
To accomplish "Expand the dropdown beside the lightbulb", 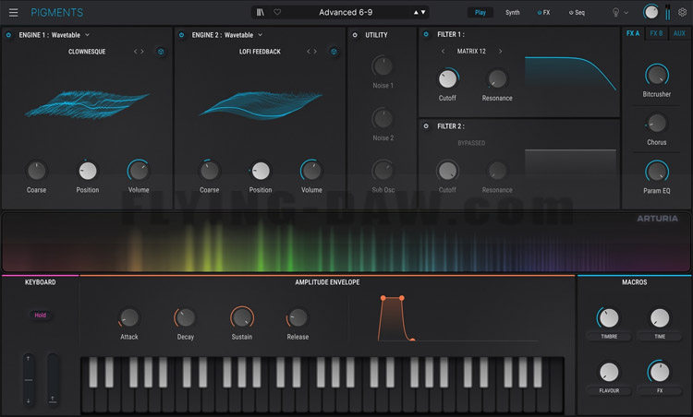I will tap(626, 13).
